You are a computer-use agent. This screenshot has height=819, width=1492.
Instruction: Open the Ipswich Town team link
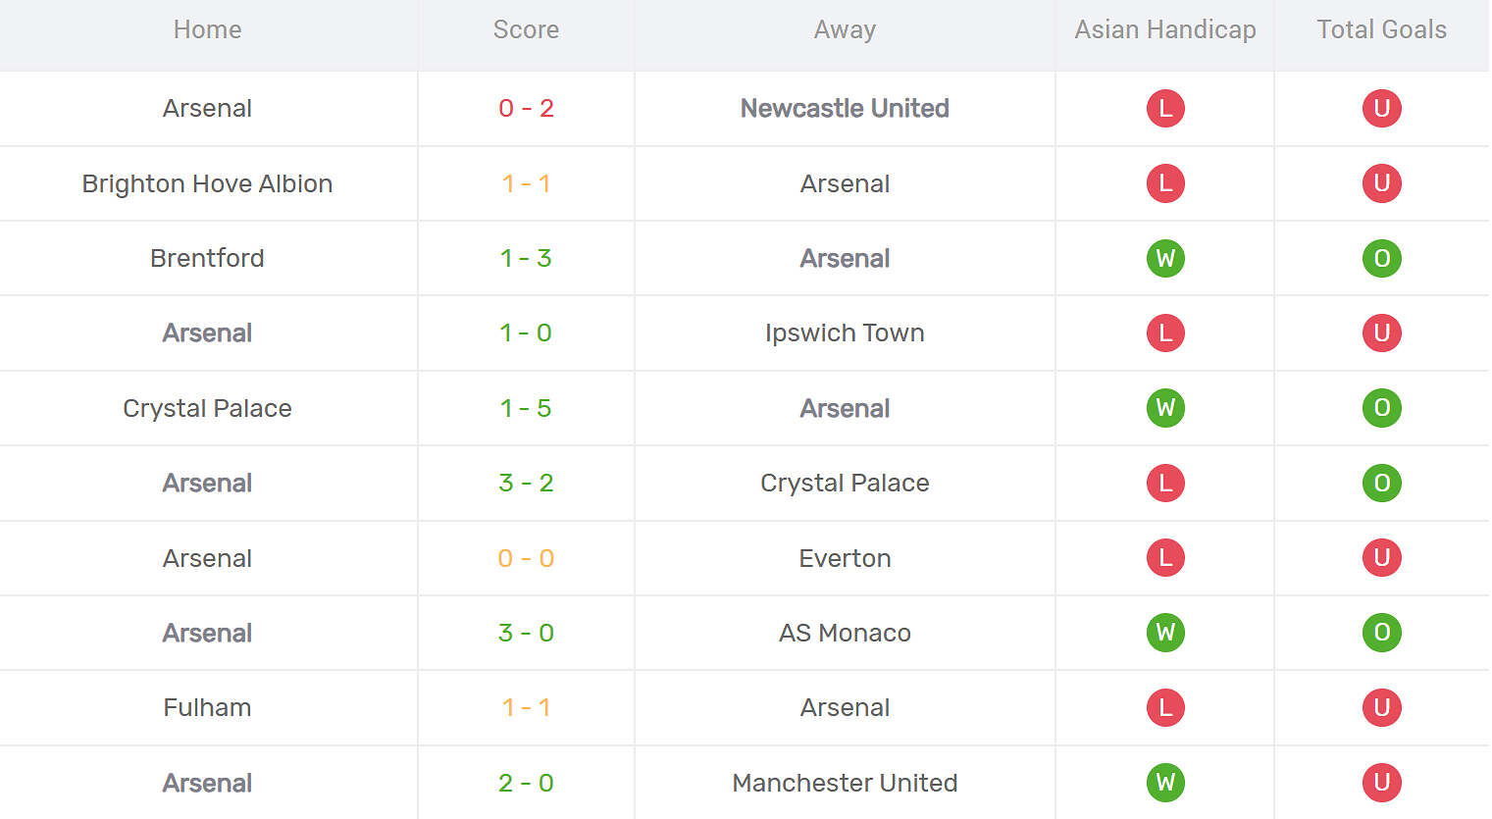pos(845,333)
